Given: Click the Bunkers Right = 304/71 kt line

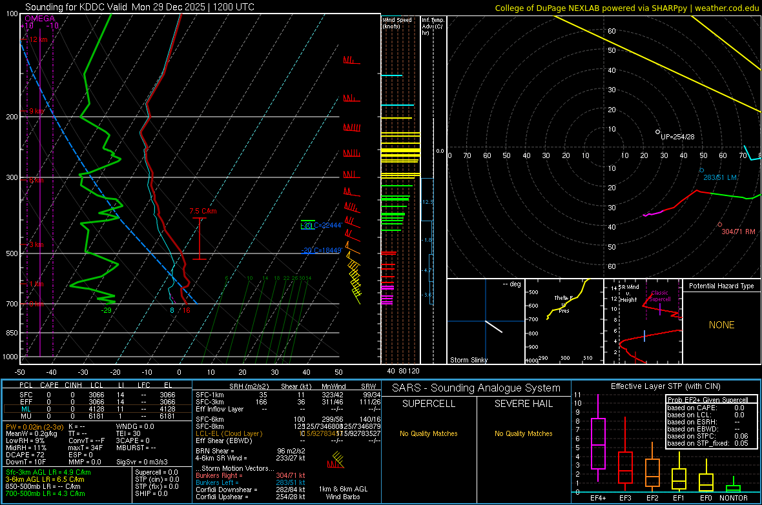Looking at the screenshot, I should point(251,475).
